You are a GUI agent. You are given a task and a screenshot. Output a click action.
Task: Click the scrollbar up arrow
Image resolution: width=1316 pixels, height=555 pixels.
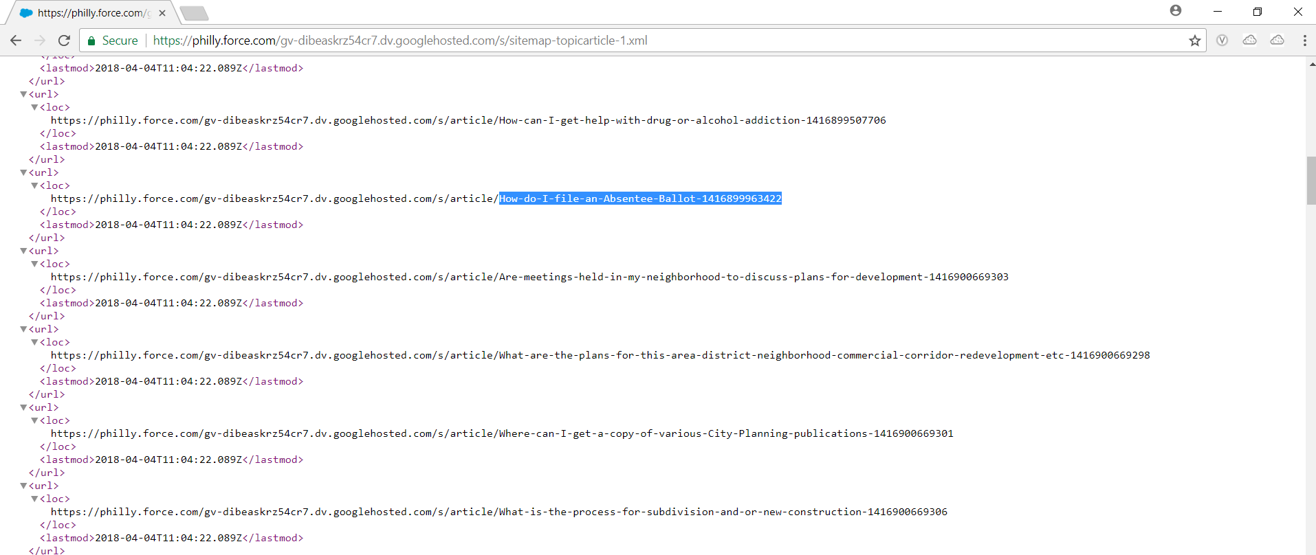pos(1310,63)
